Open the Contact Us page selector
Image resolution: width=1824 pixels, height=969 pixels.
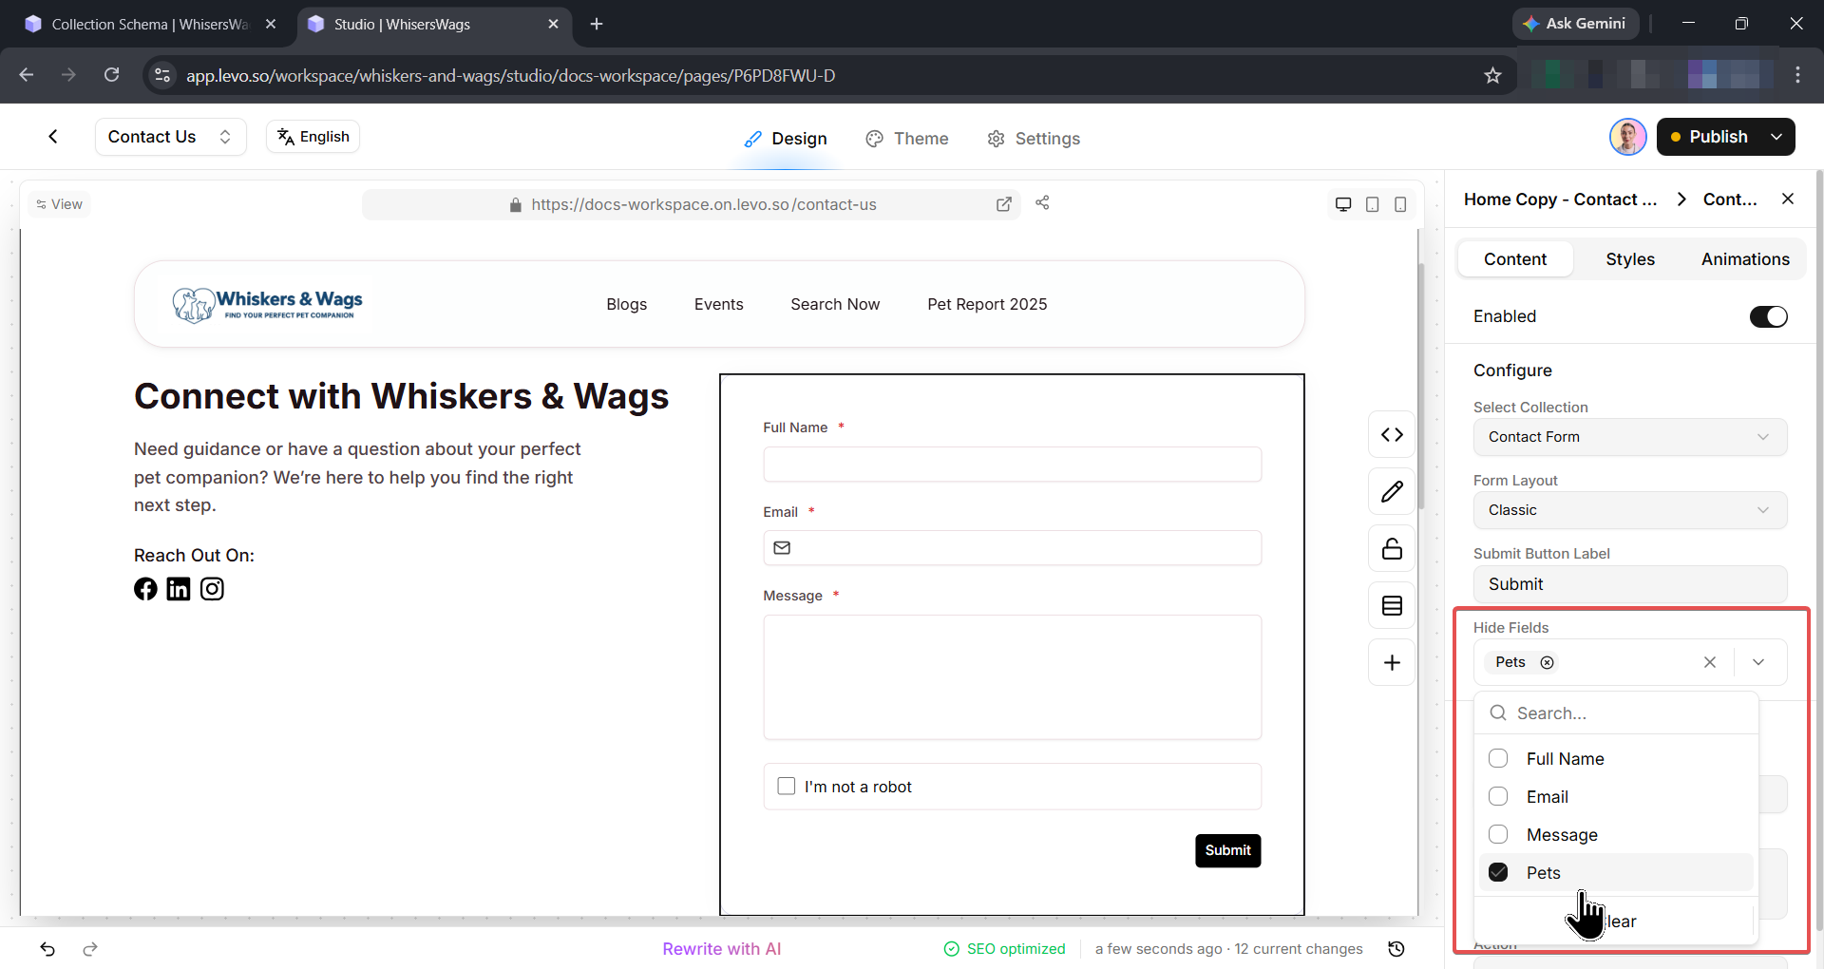[x=171, y=137]
